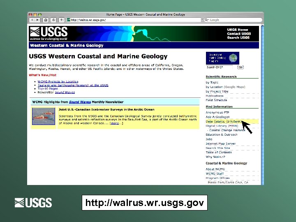Viewport: 296px width, 222px height.
Task: Open WCMG Staff link
Action: pyautogui.click(x=215, y=173)
